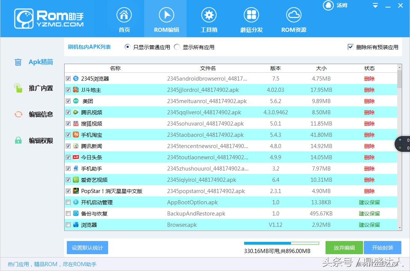Screen dimensions: 410x271
Task: Uncheck the 删除所有预装应用 checkbox
Action: [350, 47]
